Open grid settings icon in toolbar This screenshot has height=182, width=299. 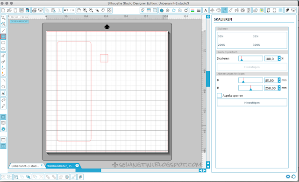(280, 10)
